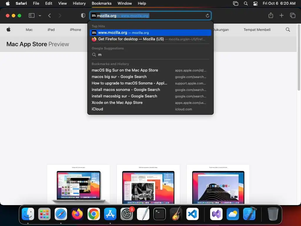Viewport: 301px width, 226px height.
Task: Open the View menu
Action: [x=62, y=4]
